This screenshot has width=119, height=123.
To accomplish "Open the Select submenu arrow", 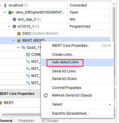I will click(x=110, y=104).
